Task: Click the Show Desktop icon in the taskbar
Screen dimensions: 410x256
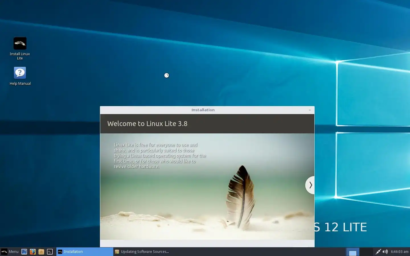Action: pos(24,251)
